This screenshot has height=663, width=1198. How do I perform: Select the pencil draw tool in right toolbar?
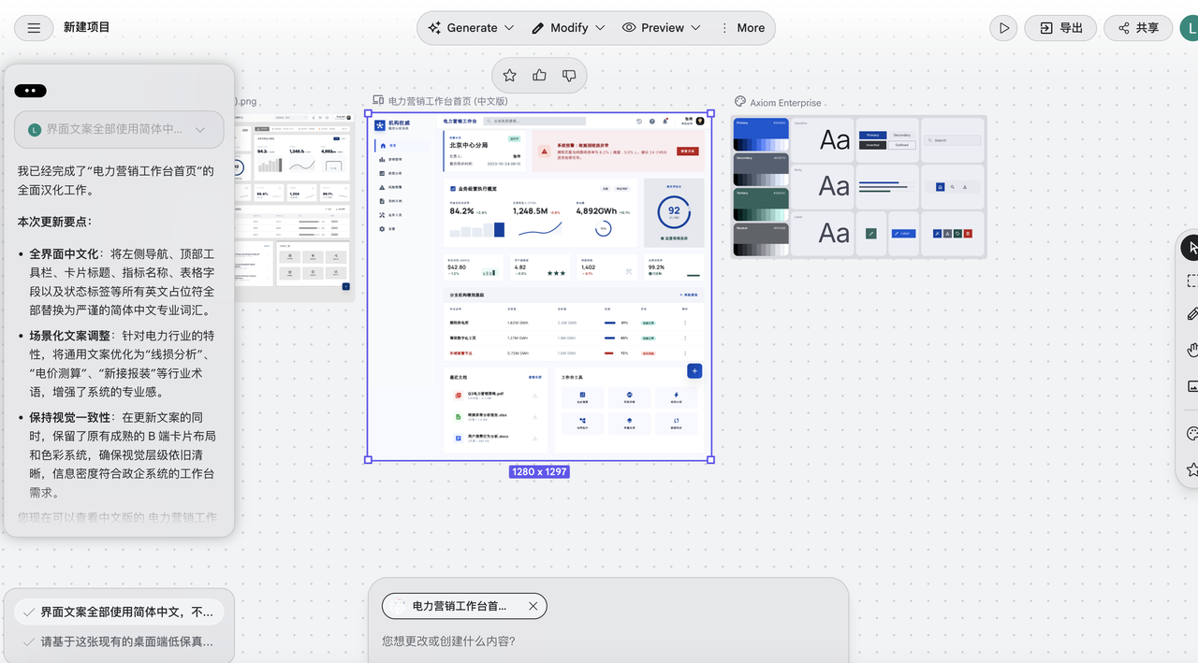click(1191, 314)
